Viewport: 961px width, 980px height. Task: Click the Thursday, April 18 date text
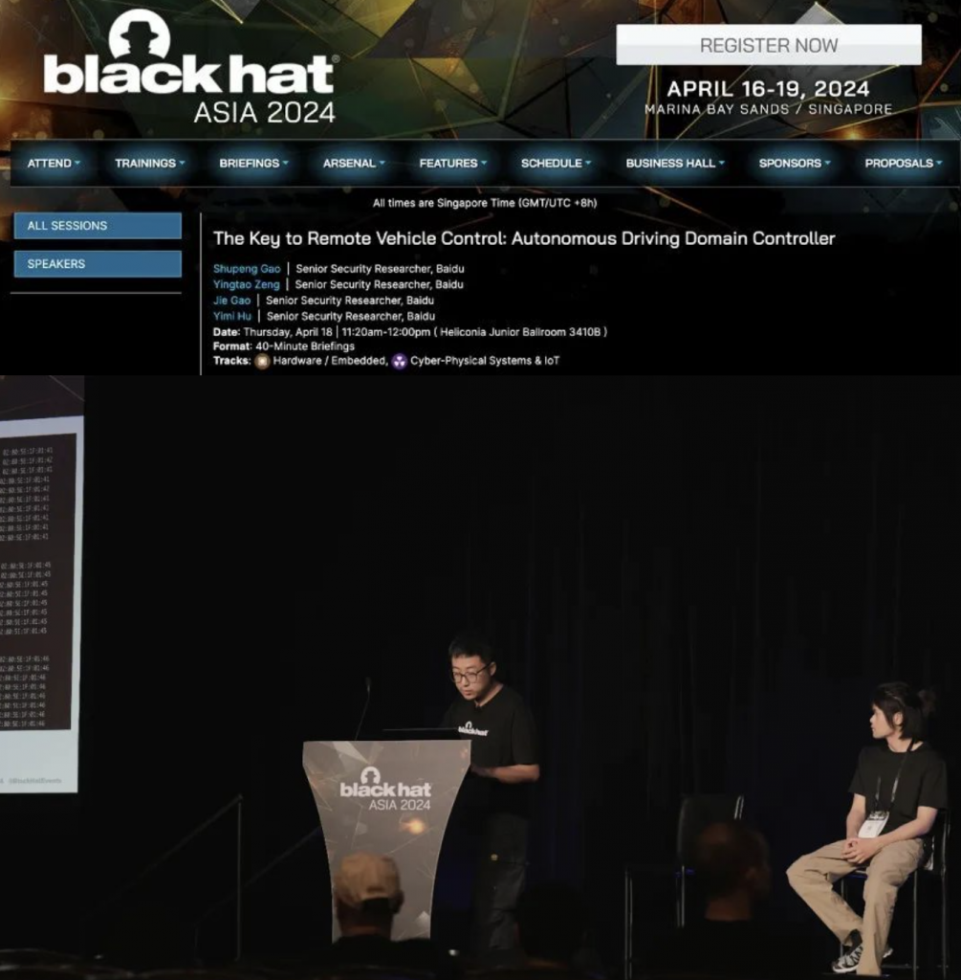click(288, 332)
